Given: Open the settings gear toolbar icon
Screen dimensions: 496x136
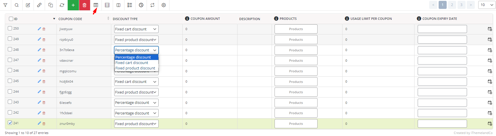Looking at the screenshot, I should pyautogui.click(x=164, y=5).
